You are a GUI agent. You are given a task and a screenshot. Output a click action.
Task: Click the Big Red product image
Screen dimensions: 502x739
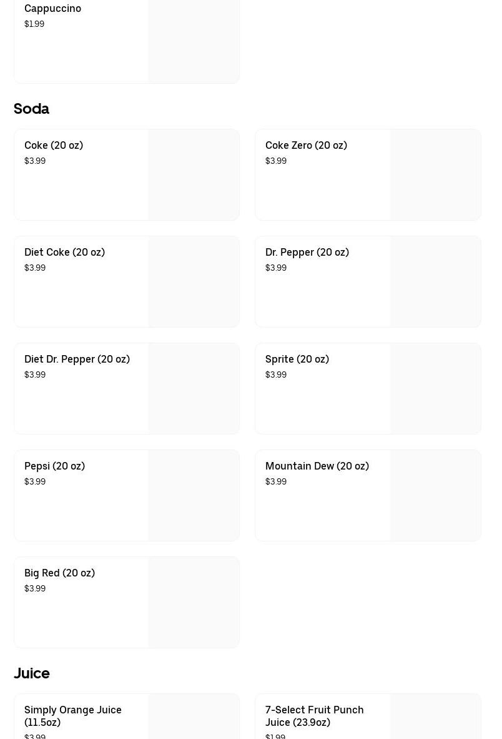point(194,602)
